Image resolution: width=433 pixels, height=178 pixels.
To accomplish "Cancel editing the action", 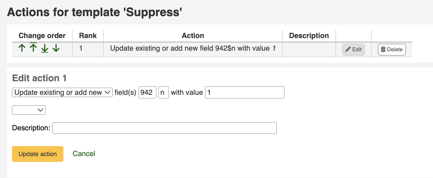I will tap(84, 154).
